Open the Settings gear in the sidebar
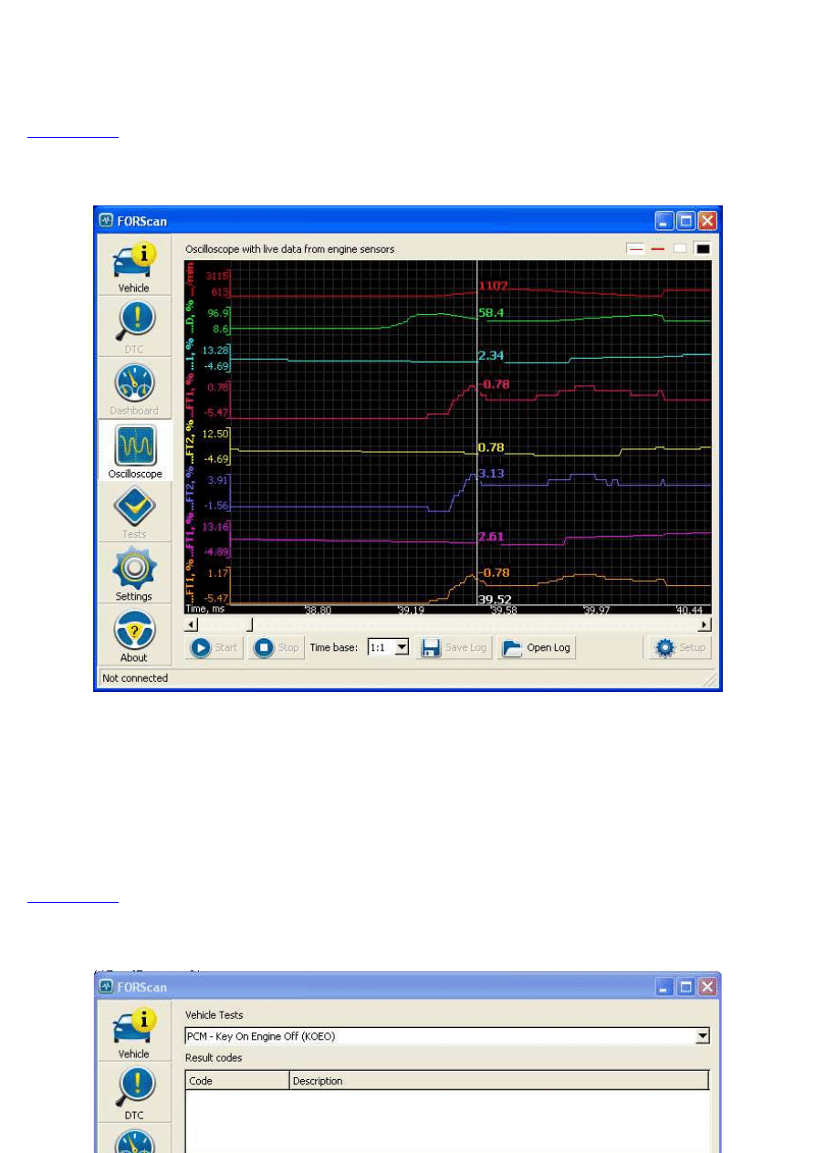 click(x=134, y=573)
